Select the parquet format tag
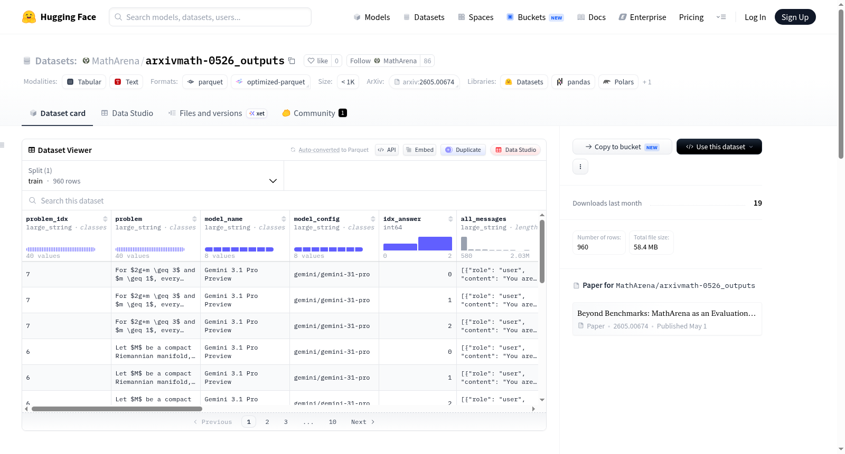This screenshot has width=845, height=454. coord(205,82)
